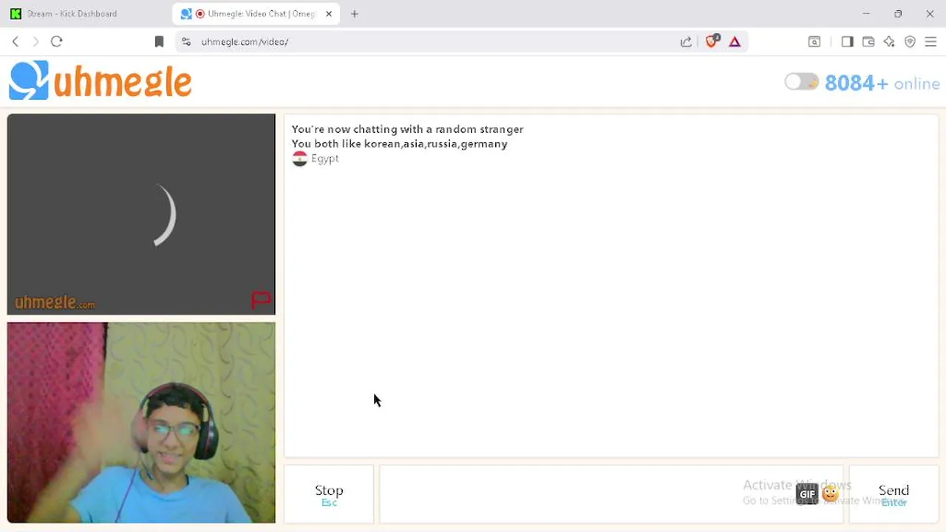The height and width of the screenshot is (532, 946).
Task: Open the GIF picker
Action: 807,494
